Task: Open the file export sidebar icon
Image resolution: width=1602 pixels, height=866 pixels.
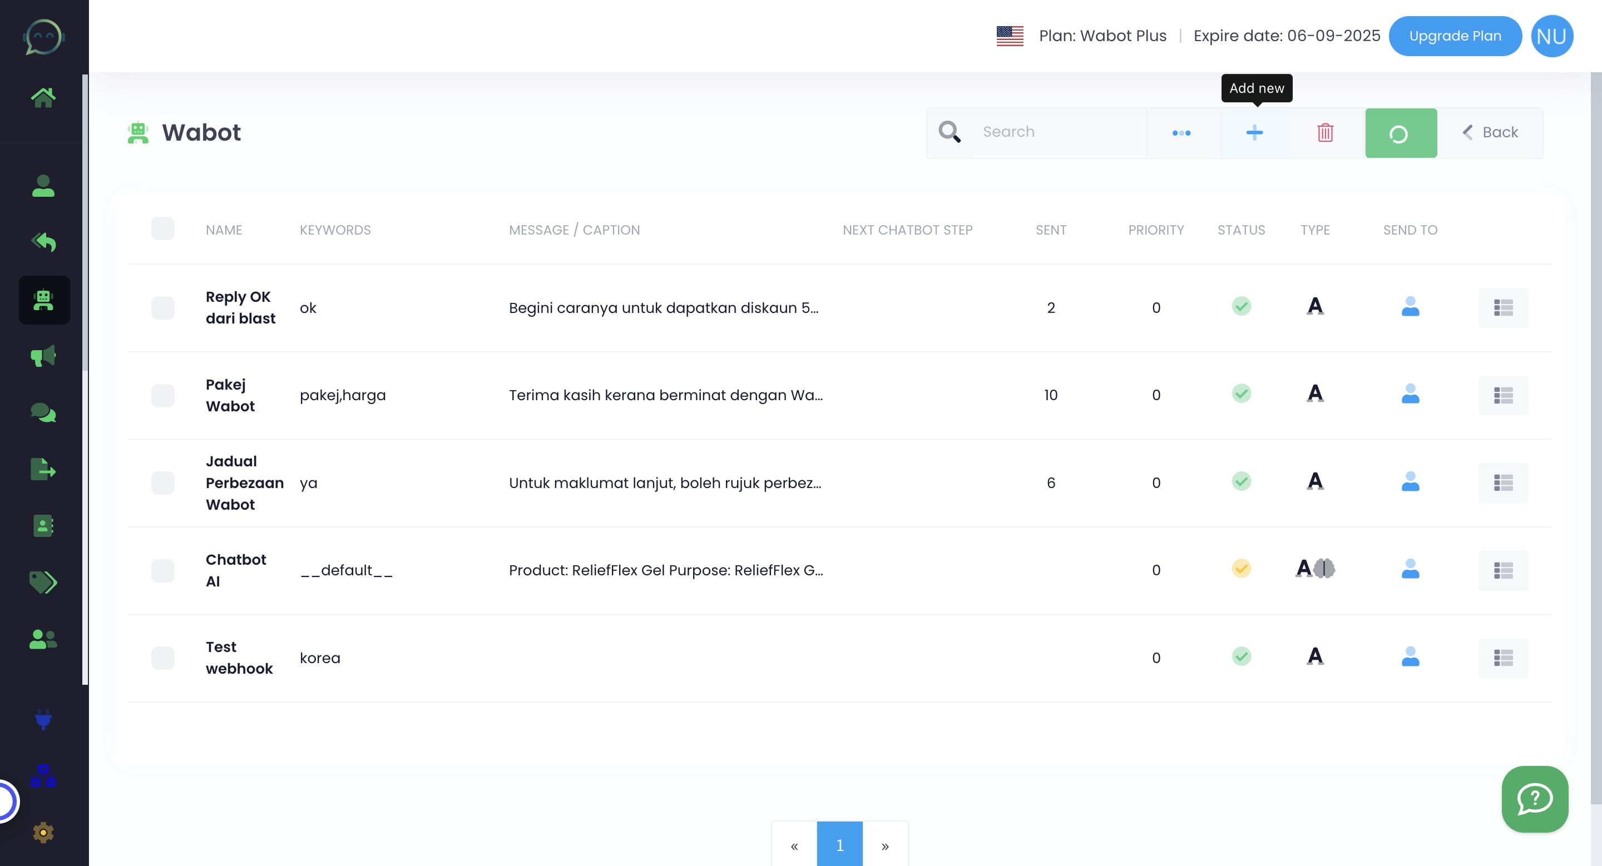Action: coord(43,470)
